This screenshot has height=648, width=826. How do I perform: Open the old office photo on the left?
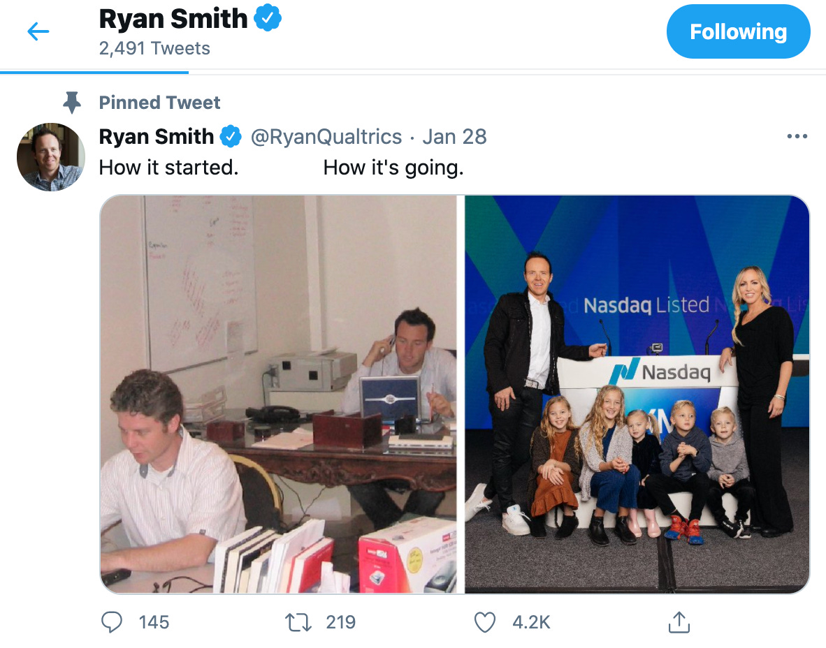278,394
